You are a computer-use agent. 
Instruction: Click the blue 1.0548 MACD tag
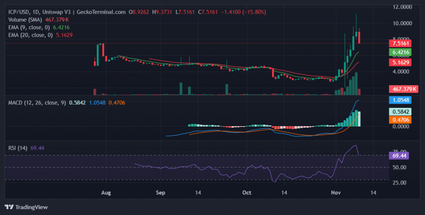coord(400,100)
